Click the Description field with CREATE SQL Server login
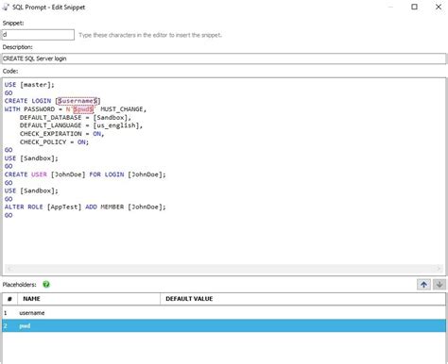The image size is (448, 364). [x=224, y=58]
